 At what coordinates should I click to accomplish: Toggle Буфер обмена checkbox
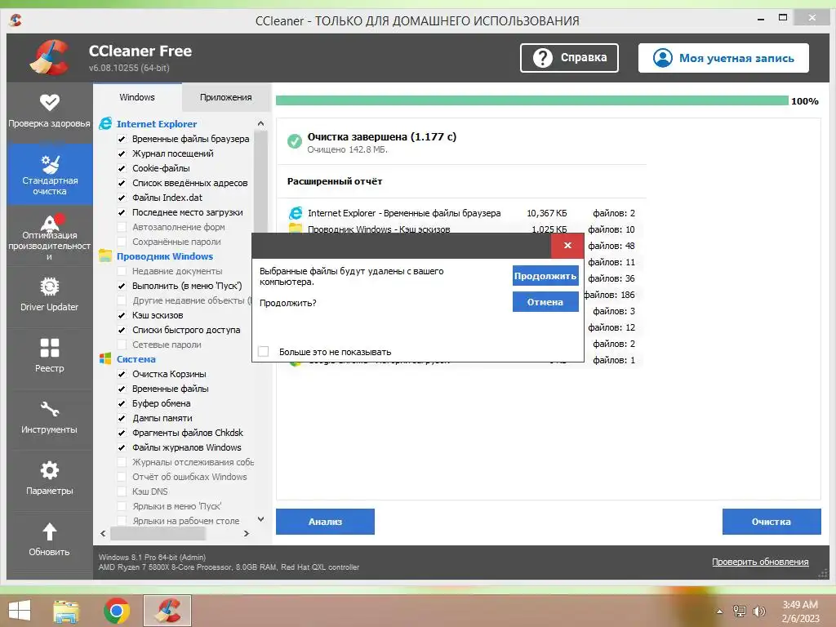coord(122,403)
